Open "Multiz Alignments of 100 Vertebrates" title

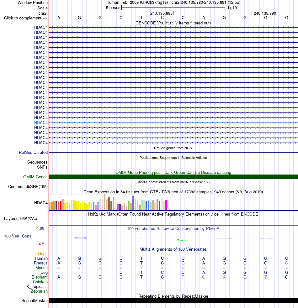(x=173, y=249)
